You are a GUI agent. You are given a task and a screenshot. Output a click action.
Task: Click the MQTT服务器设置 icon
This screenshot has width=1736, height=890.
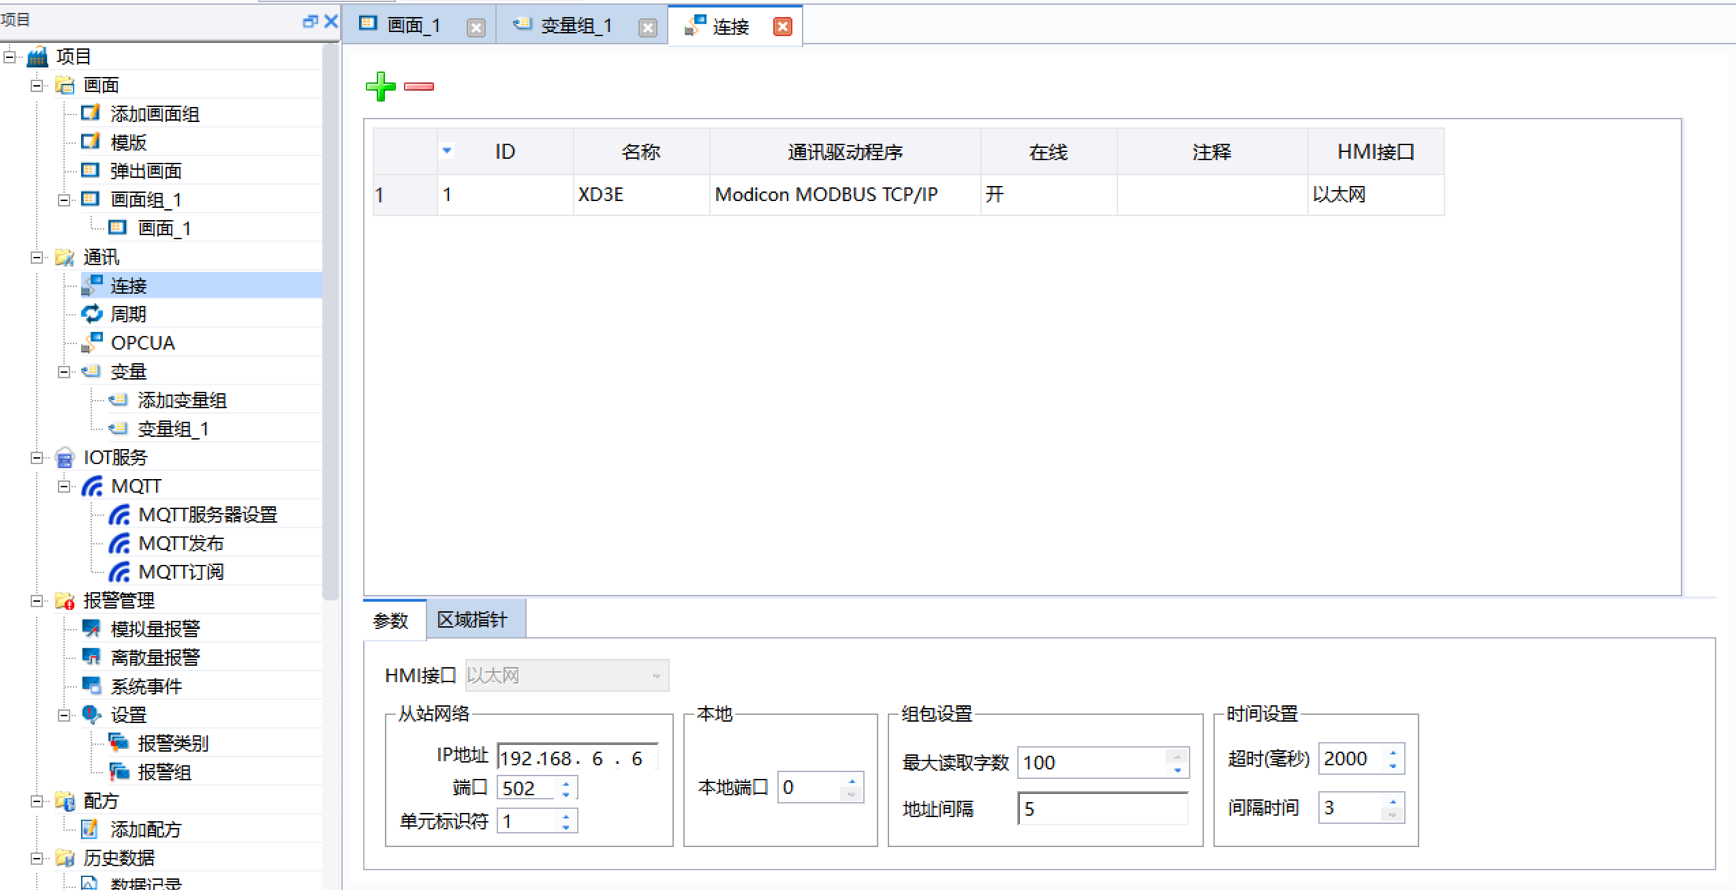pos(119,515)
